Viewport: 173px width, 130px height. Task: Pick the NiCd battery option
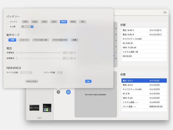point(73,22)
